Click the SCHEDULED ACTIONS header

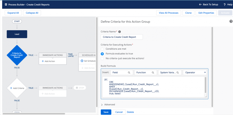pos(87,55)
